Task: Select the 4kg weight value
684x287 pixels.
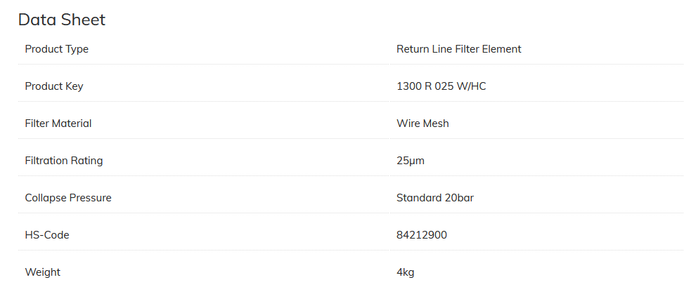Action: [x=405, y=272]
